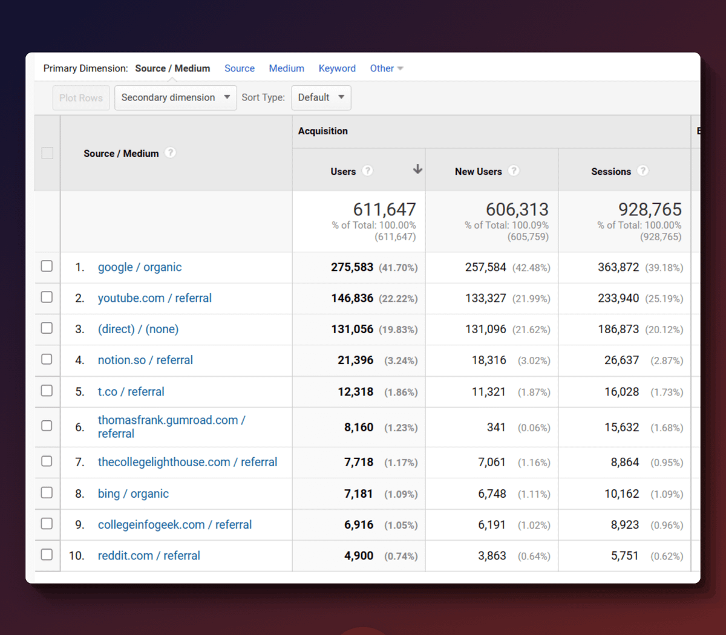Click help icon beside Source / Medium header
The height and width of the screenshot is (635, 726).
[171, 152]
